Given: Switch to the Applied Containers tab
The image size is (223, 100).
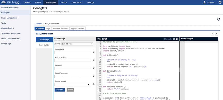Looking at the screenshot, I should click(60, 29).
